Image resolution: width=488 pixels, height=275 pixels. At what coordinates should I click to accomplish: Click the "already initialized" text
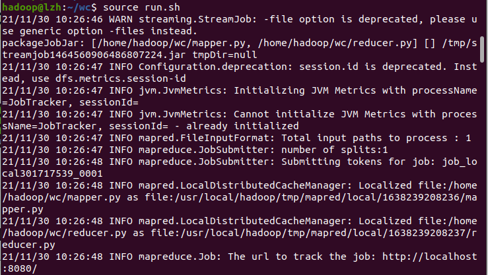(249, 126)
